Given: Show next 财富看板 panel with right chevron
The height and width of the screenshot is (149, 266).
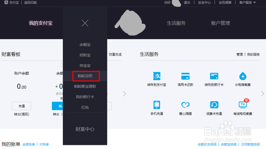Looking at the screenshot, I should [124, 94].
